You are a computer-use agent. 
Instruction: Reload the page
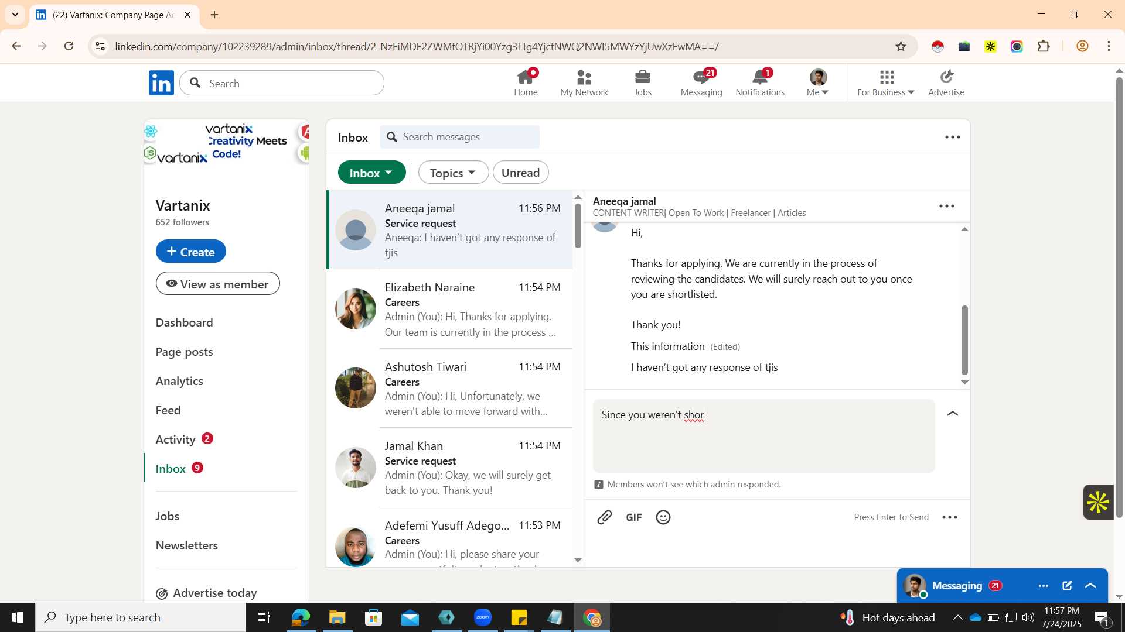[69, 46]
